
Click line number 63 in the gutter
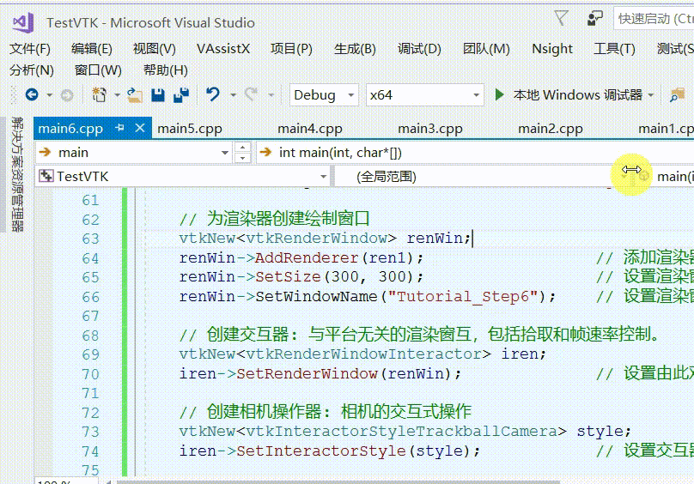pyautogui.click(x=90, y=239)
